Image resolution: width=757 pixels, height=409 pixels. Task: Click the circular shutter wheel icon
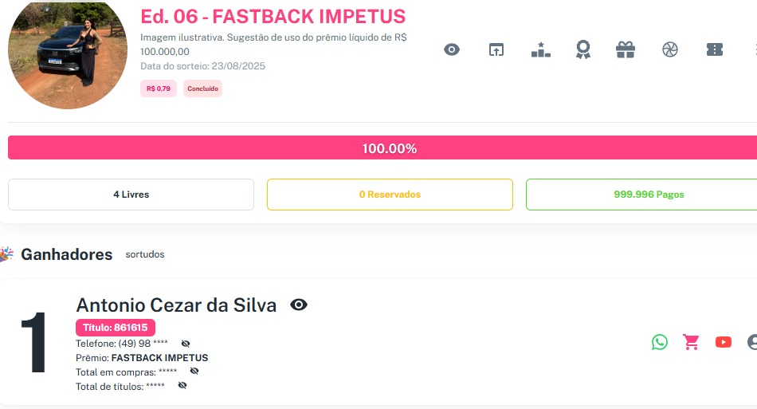pyautogui.click(x=669, y=50)
